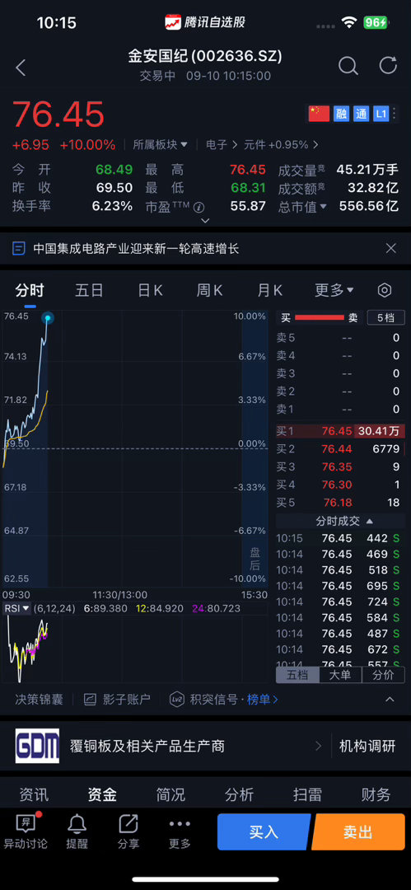This screenshot has height=890, width=411.
Task: Expand the 所属板块 dropdown
Action: 160,145
